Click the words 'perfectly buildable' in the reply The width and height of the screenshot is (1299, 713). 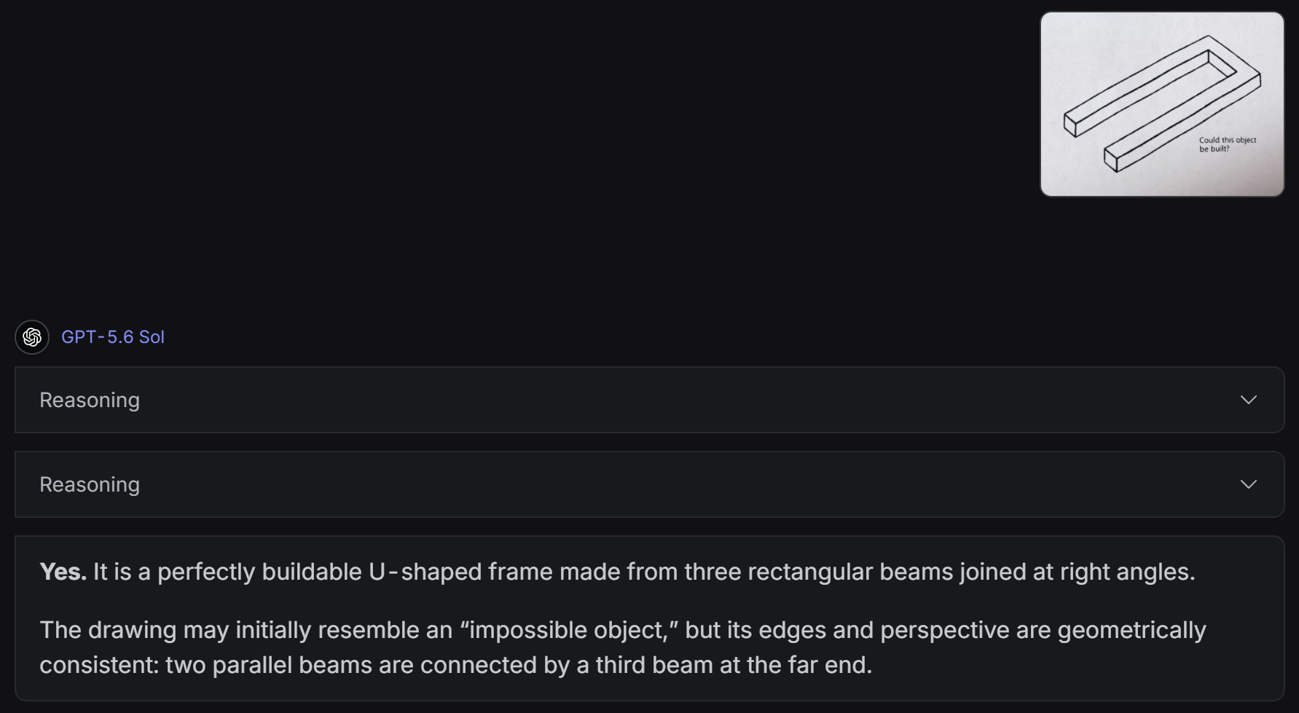tap(259, 572)
